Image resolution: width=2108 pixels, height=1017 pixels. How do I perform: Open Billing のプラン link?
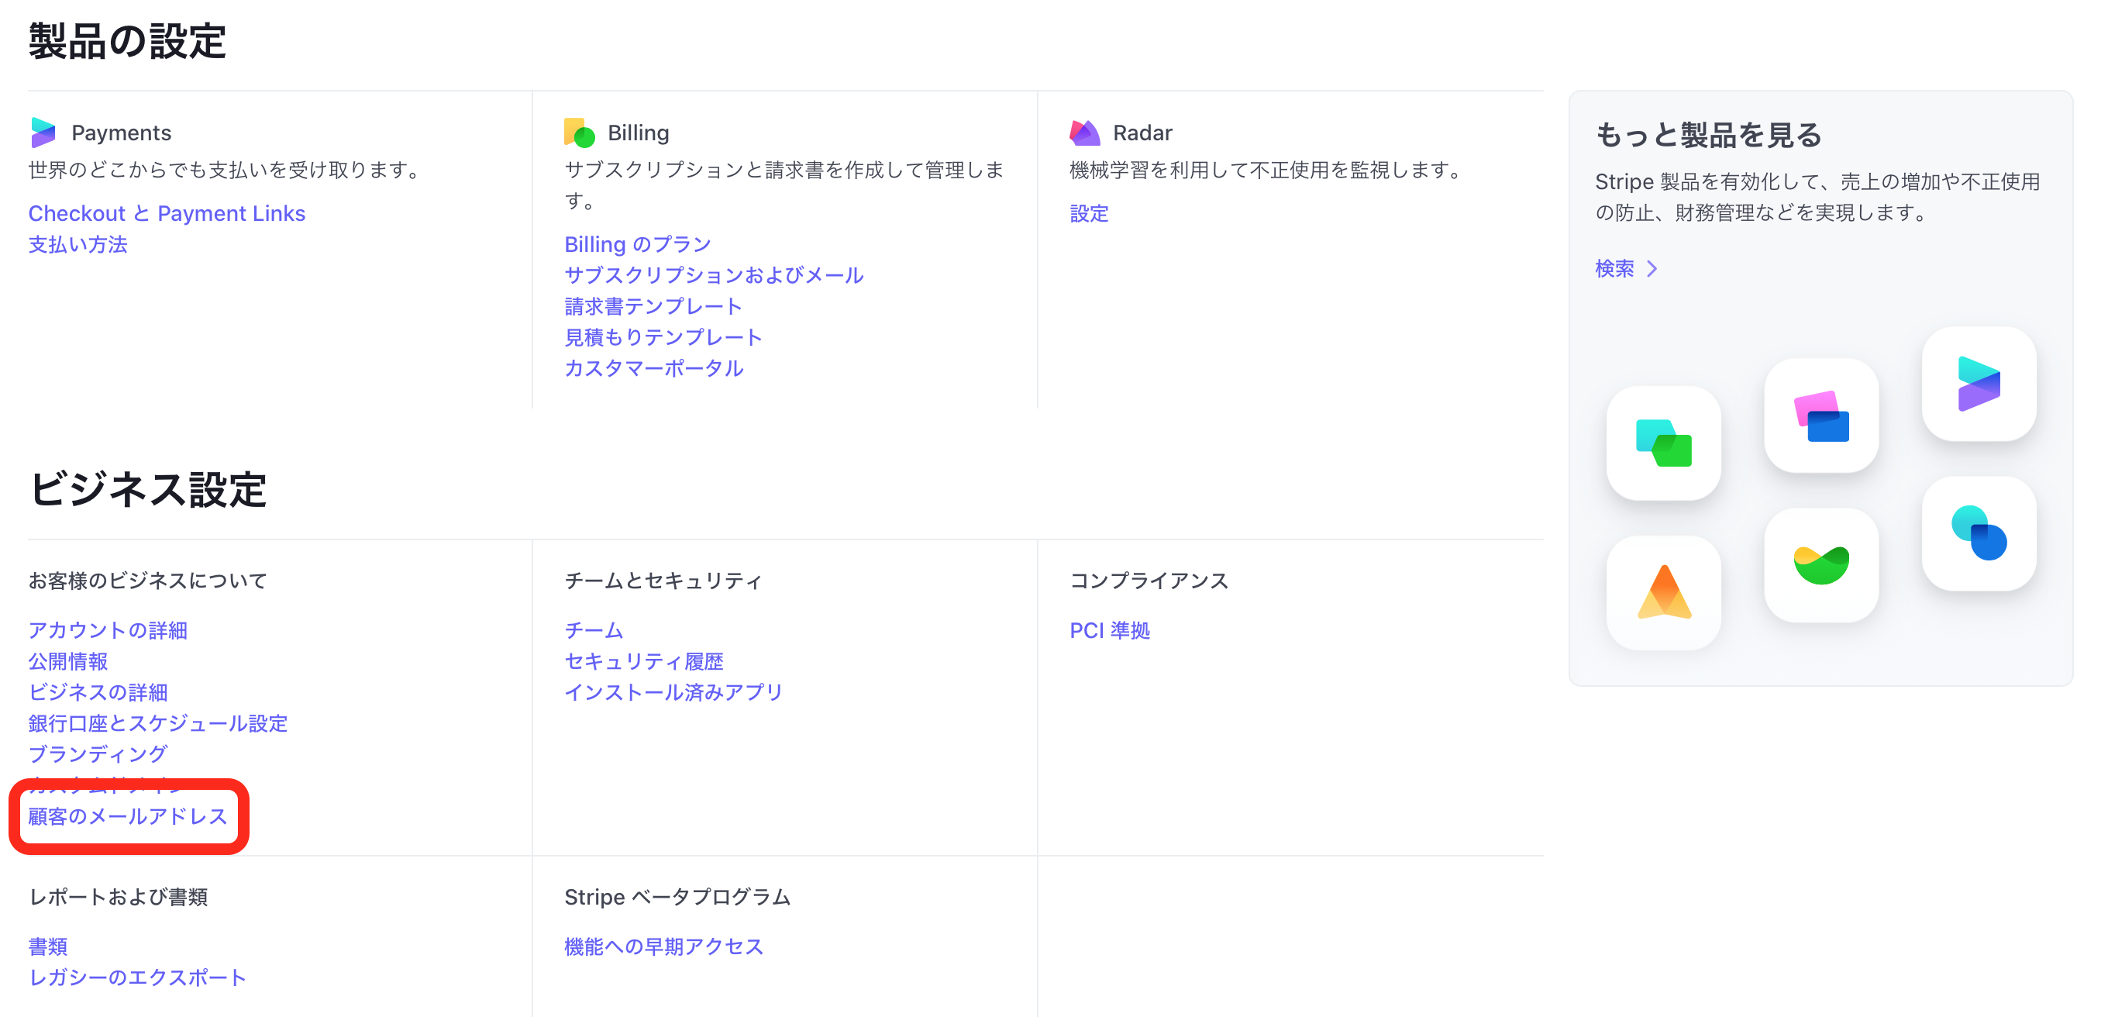pos(638,245)
